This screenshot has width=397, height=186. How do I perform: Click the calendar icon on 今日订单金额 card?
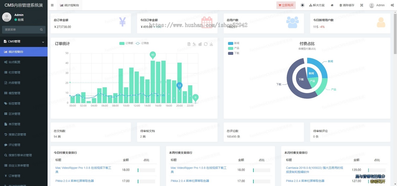click(x=207, y=22)
